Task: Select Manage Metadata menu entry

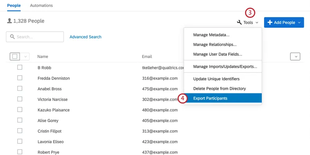Action: [211, 35]
